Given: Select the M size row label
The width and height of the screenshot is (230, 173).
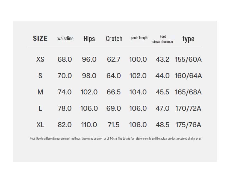Looking at the screenshot, I should (x=40, y=92).
